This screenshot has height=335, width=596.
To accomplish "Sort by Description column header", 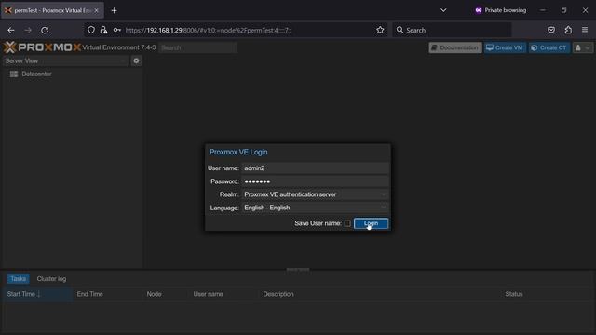I will [x=380, y=294].
